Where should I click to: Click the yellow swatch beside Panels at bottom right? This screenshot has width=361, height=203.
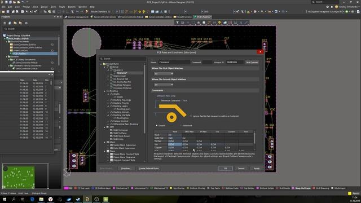pos(350,193)
